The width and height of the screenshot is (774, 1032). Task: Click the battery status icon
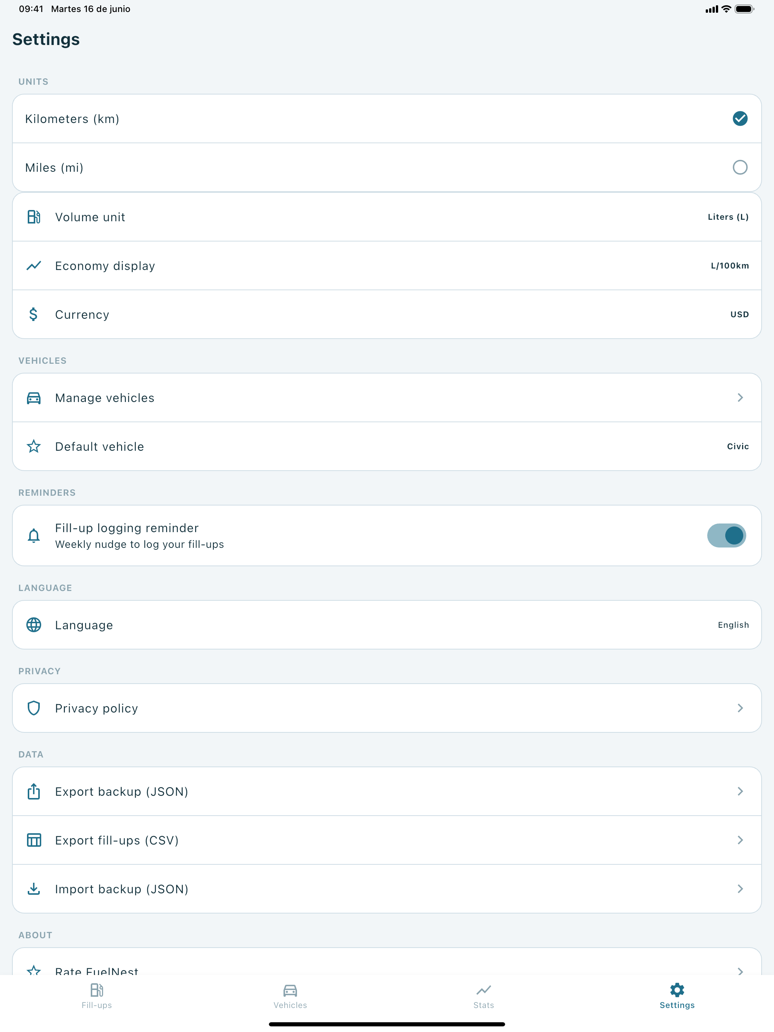(744, 9)
